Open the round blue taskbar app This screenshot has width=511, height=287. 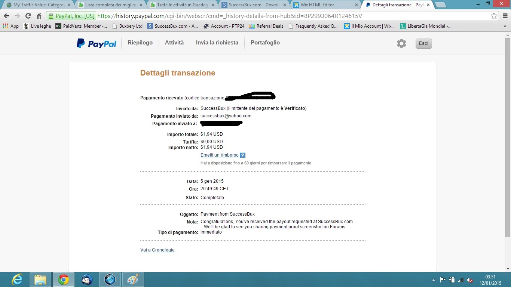point(110,280)
